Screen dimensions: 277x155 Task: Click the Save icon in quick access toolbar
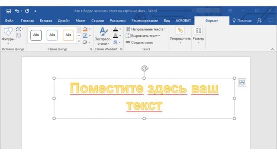[x=9, y=11]
